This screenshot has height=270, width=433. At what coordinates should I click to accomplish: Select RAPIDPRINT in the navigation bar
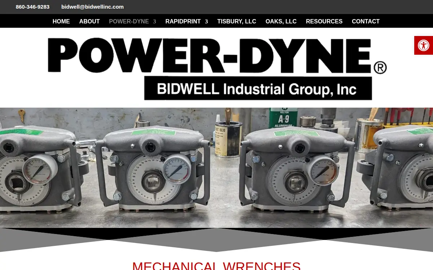coord(183,21)
